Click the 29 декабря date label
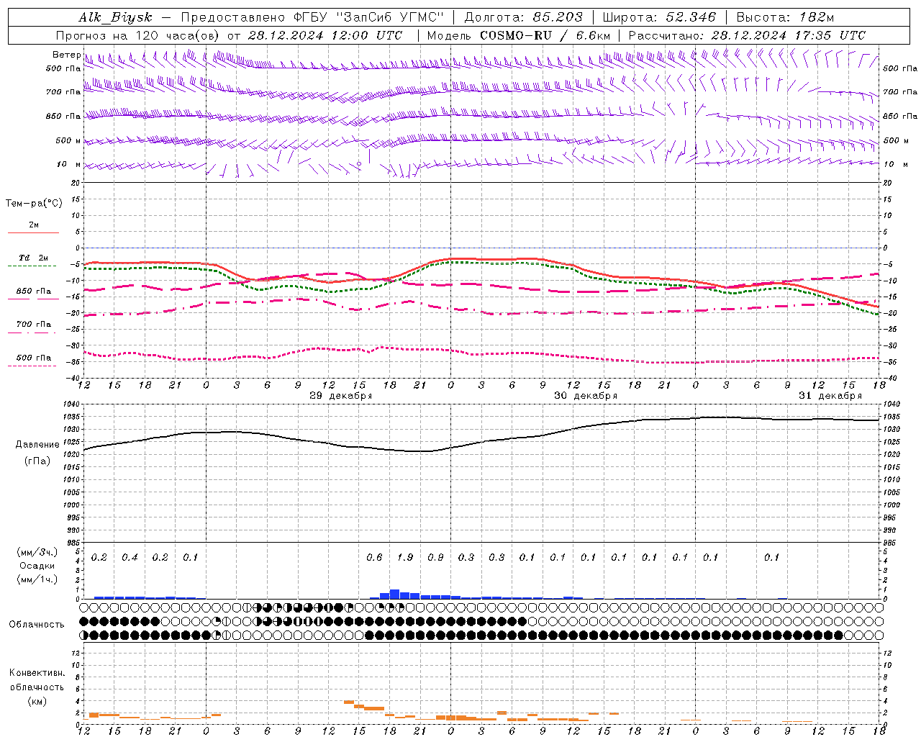Image resolution: width=921 pixels, height=737 pixels. point(340,396)
